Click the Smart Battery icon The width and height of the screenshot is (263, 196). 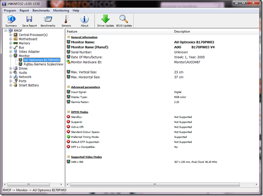pyautogui.click(x=16, y=85)
